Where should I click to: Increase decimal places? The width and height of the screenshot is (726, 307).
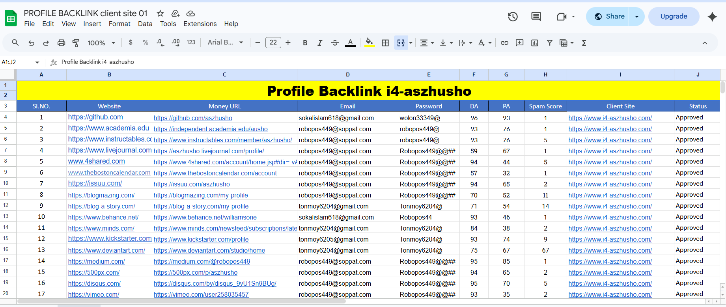(176, 43)
